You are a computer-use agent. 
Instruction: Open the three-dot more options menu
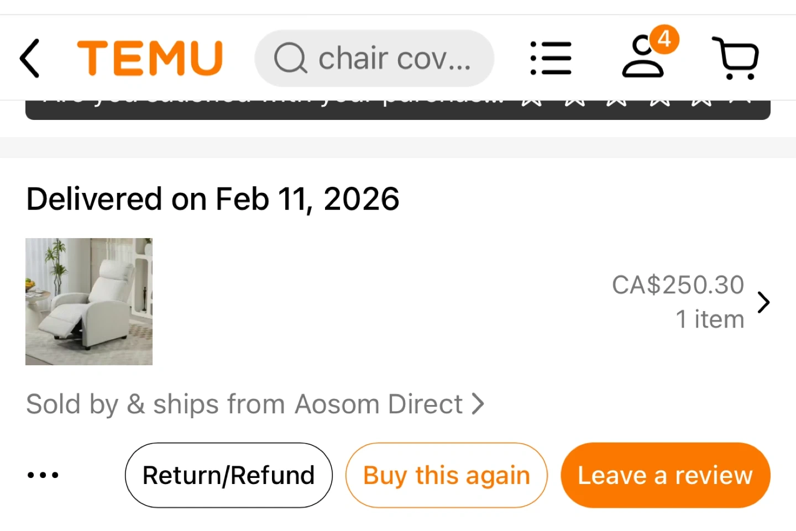(x=43, y=475)
